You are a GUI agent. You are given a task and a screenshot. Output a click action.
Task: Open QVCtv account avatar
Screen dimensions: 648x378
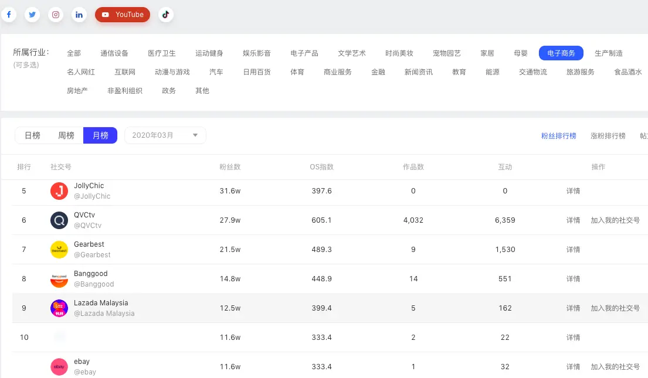click(59, 220)
